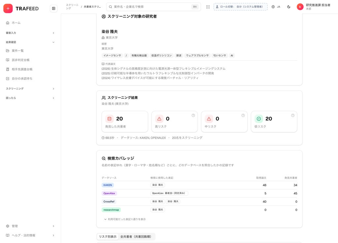Select the リスク別表示 tab
Image resolution: width=338 pixels, height=243 pixels.
tap(108, 236)
